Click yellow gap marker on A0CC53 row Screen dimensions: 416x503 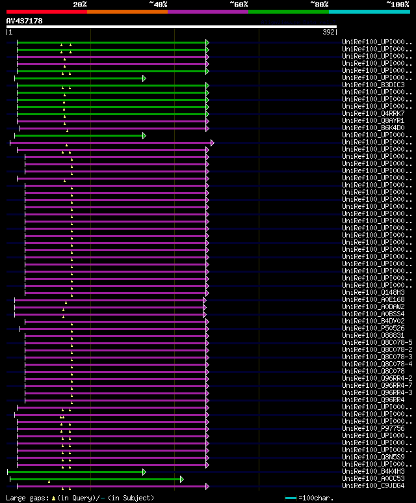tap(49, 482)
